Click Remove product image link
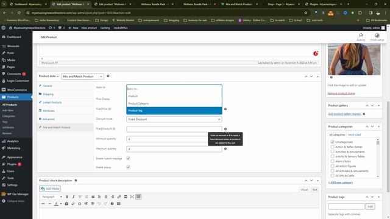Screen dimensions: 390x219 341,93
